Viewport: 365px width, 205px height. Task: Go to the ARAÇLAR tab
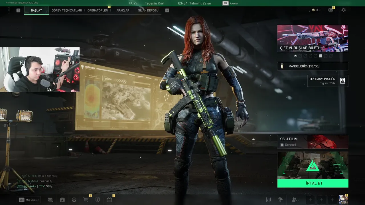click(x=123, y=11)
